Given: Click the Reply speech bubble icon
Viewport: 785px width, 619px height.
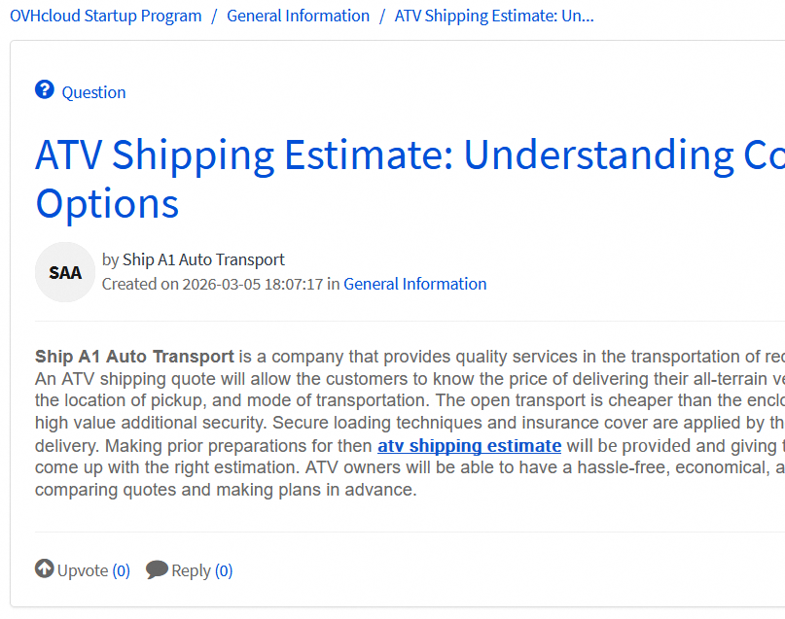Looking at the screenshot, I should (x=157, y=569).
